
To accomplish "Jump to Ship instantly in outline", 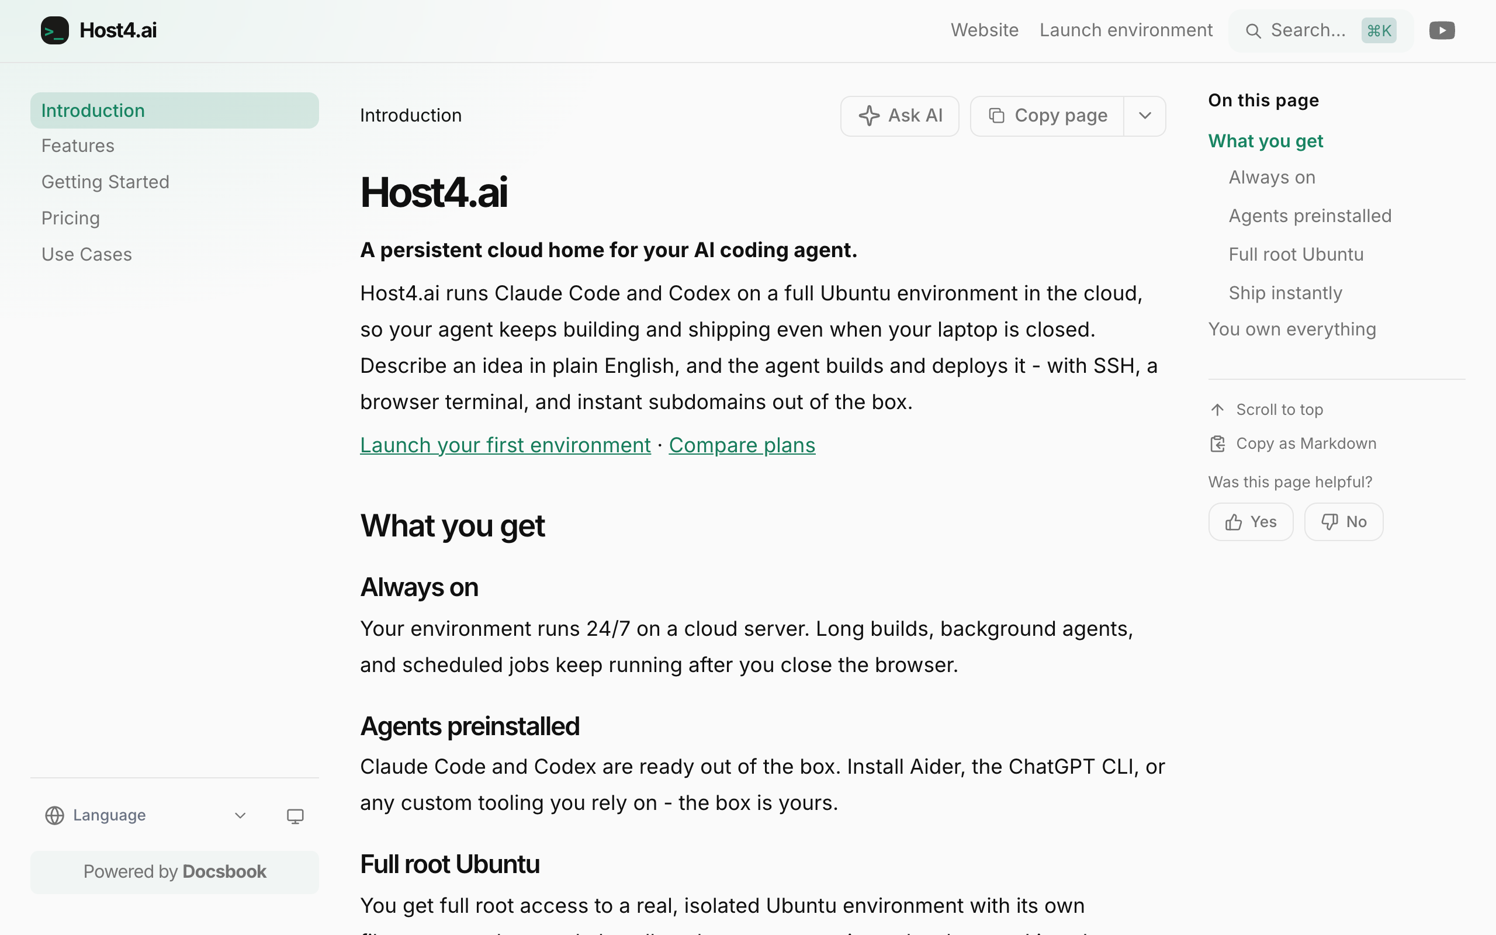I will [1285, 293].
